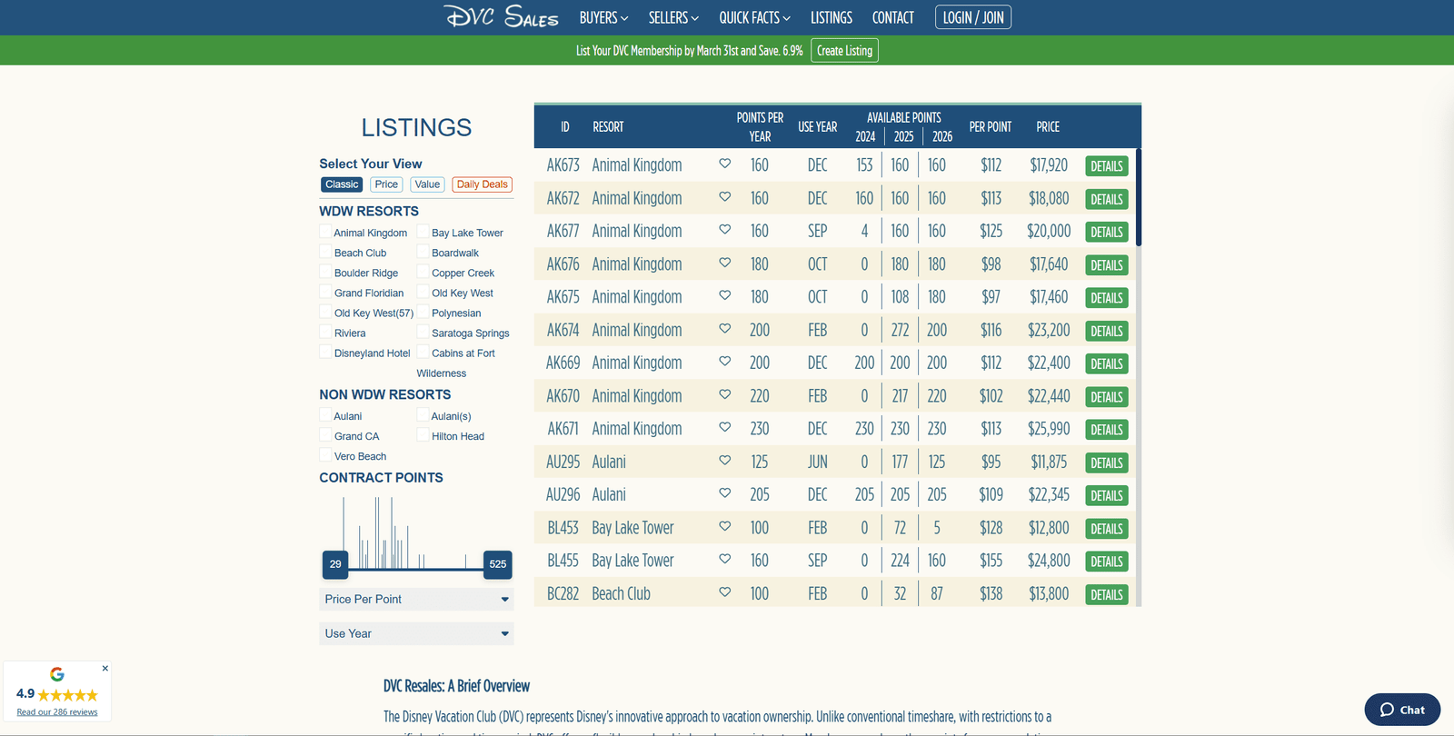Favorite listing AK670 with heart icon
Viewport: 1454px width, 736px height.
pos(725,395)
